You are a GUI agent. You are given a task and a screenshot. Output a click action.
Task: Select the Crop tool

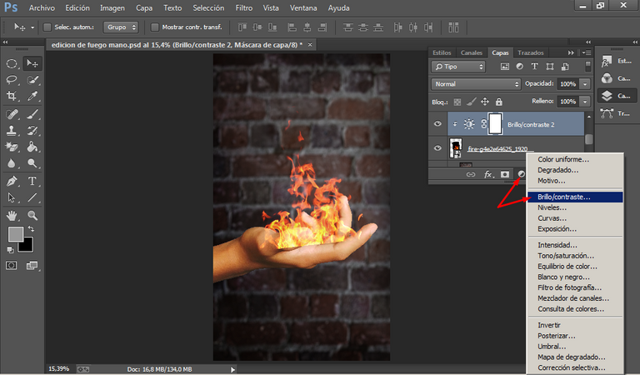click(x=12, y=96)
